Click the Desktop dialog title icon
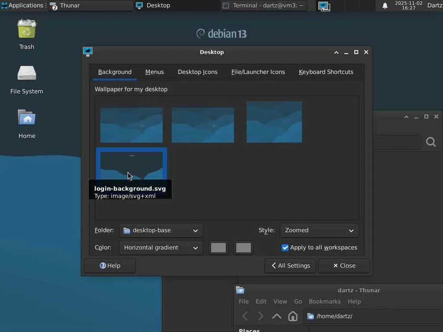 pos(88,52)
